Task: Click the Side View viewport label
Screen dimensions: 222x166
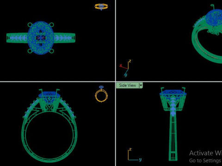Action: [128, 85]
